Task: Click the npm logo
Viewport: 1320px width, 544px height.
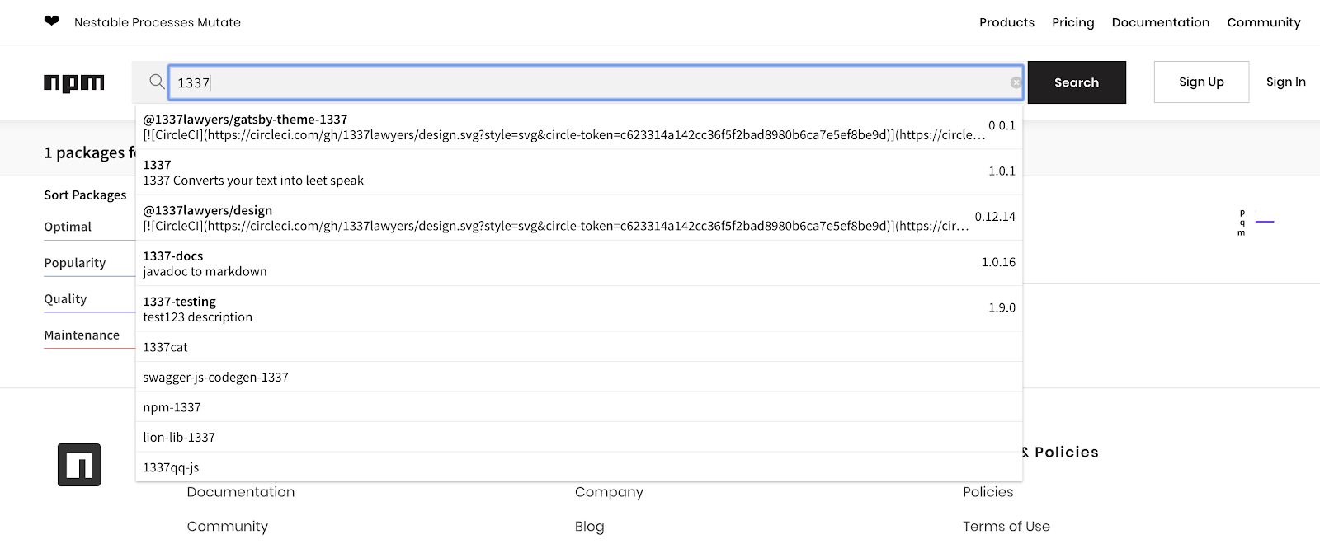Action: [74, 82]
